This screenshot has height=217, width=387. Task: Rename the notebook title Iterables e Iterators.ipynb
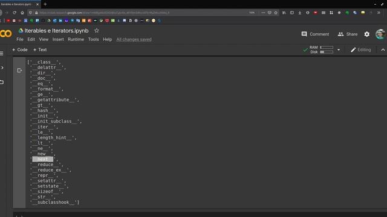tap(56, 31)
